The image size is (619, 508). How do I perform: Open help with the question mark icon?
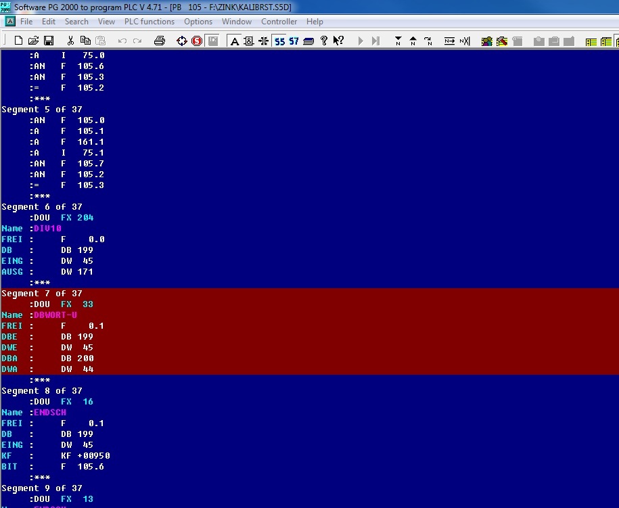pos(324,41)
